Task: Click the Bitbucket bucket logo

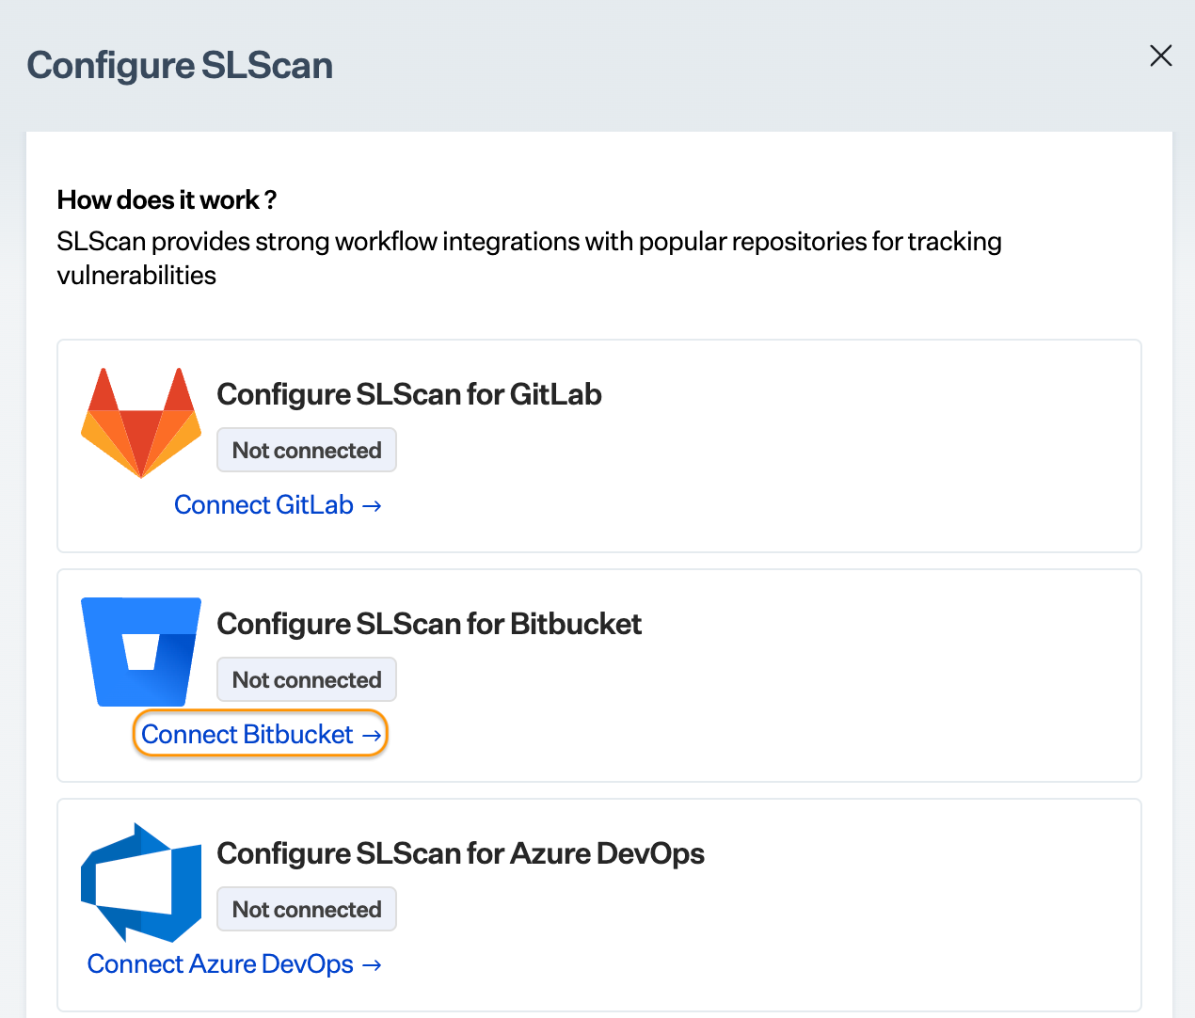Action: [141, 652]
